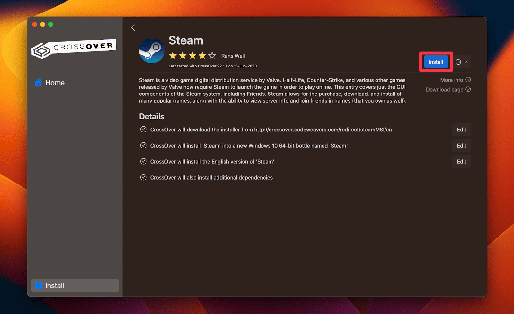This screenshot has width=514, height=314.
Task: Go back using the left chevron arrow
Action: click(x=133, y=28)
